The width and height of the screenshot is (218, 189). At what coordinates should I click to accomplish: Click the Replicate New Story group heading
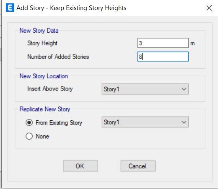coord(45,109)
